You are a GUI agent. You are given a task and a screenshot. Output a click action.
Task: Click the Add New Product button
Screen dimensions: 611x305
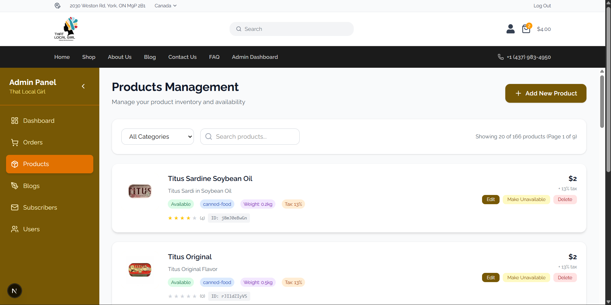point(545,93)
